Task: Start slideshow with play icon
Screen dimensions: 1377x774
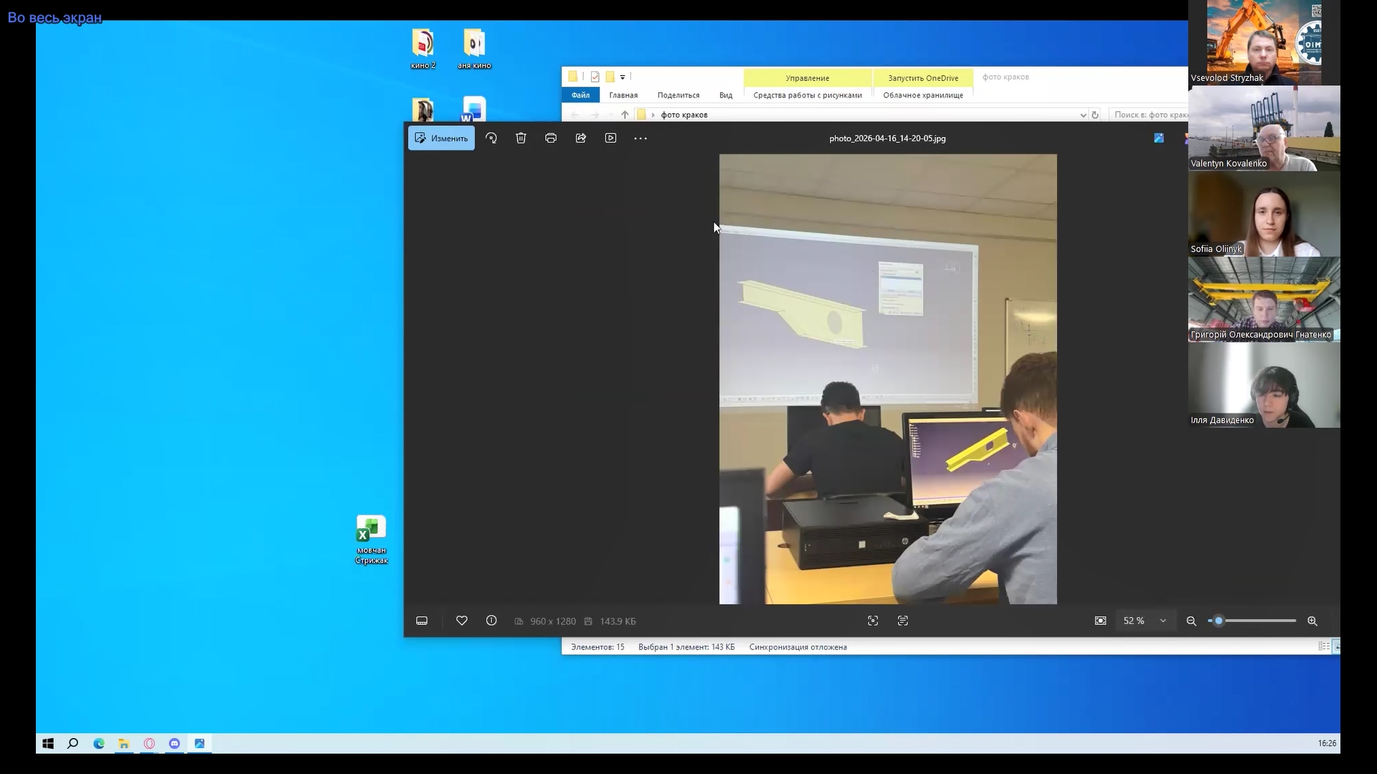Action: (x=610, y=138)
